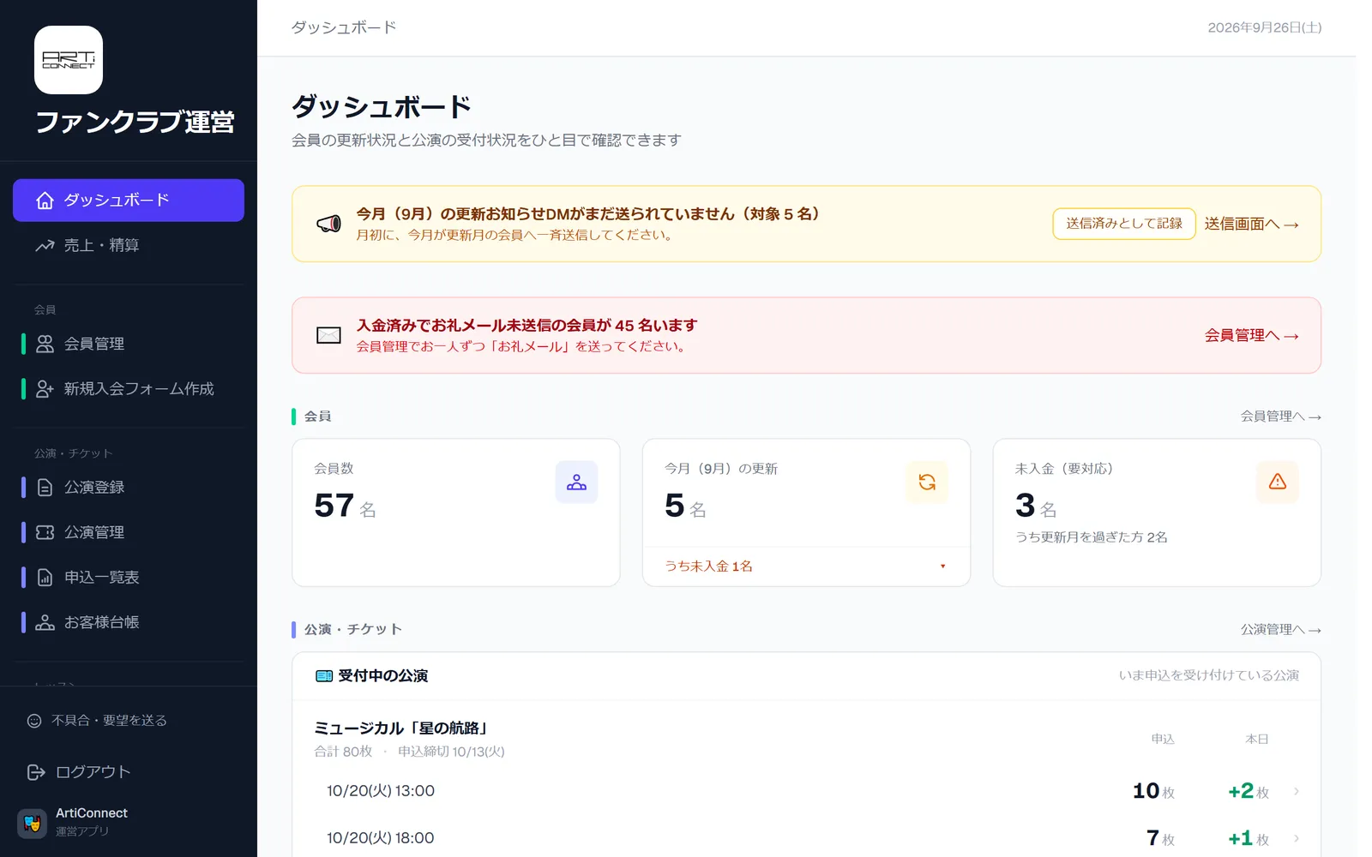Click the ARTi Connect logo
The width and height of the screenshot is (1372, 857).
click(x=69, y=60)
